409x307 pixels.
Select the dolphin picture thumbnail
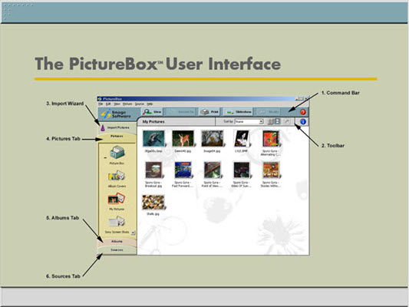point(153,138)
